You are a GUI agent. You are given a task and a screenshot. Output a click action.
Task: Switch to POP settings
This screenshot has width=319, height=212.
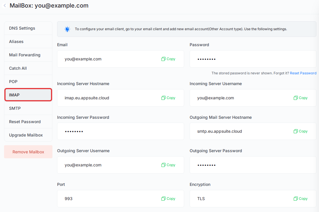(x=28, y=82)
